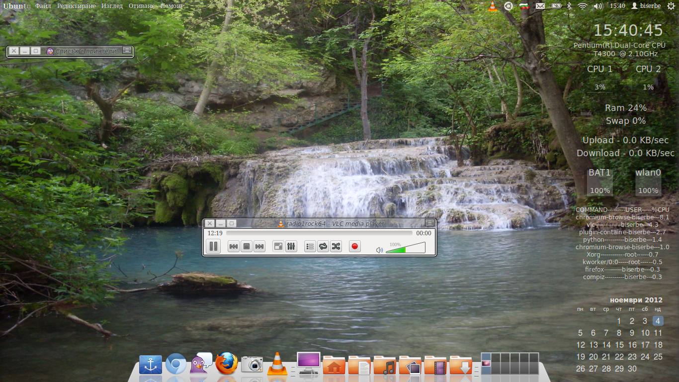Show the VLC playlist
This screenshot has width=679, height=382.
pyautogui.click(x=310, y=246)
